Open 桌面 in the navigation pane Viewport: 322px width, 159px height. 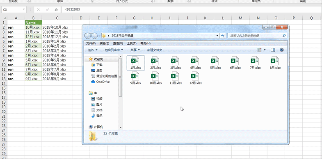pyautogui.click(x=97, y=70)
